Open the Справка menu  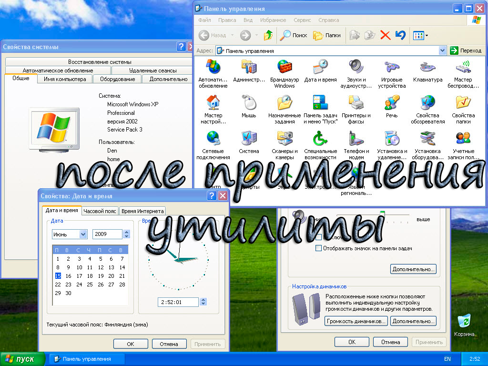click(x=329, y=20)
